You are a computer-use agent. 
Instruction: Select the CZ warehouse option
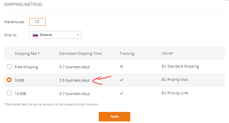pos(37,22)
